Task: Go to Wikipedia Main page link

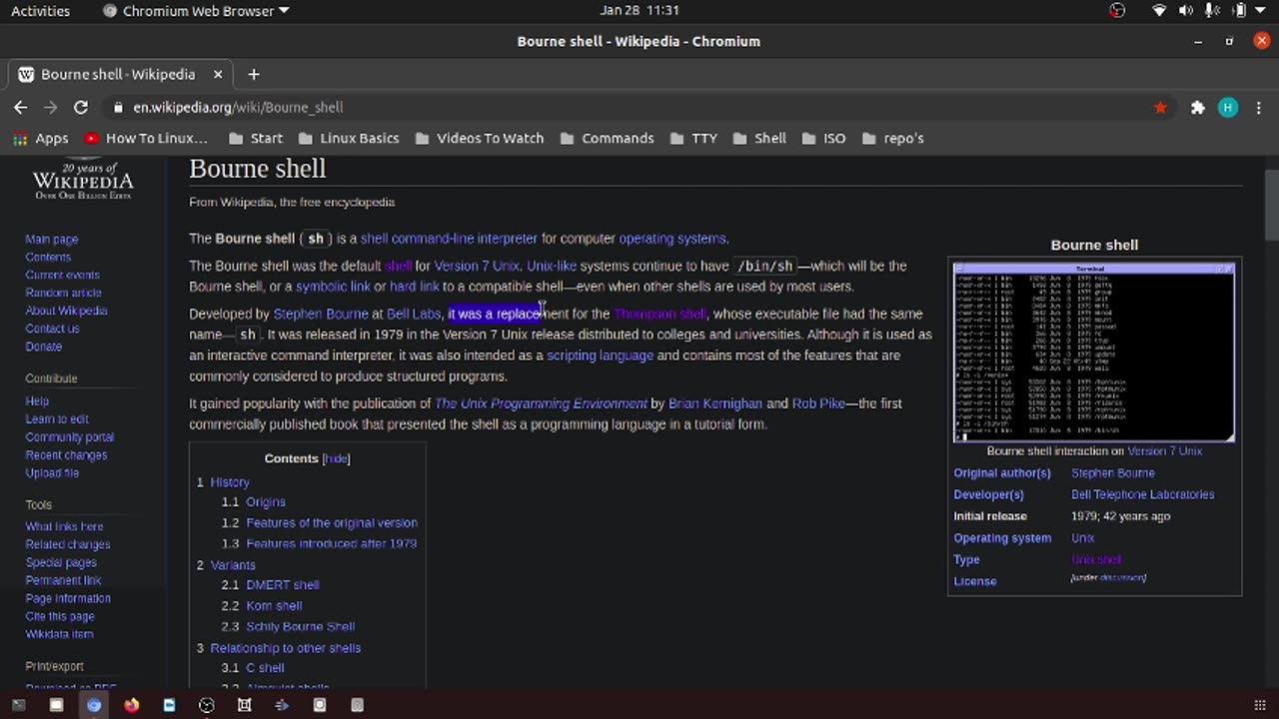Action: click(x=52, y=240)
